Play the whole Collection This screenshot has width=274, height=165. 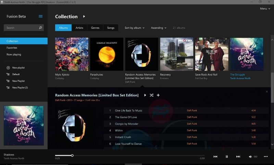coord(84,16)
